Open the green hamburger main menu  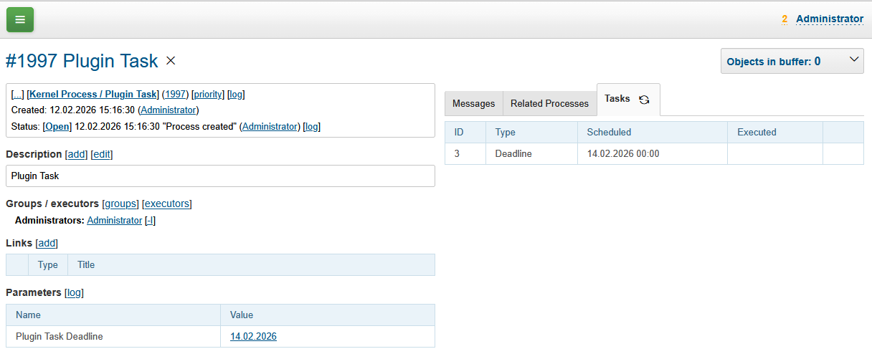click(20, 19)
